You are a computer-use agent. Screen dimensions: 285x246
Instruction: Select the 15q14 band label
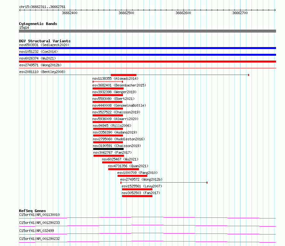(x=24, y=28)
